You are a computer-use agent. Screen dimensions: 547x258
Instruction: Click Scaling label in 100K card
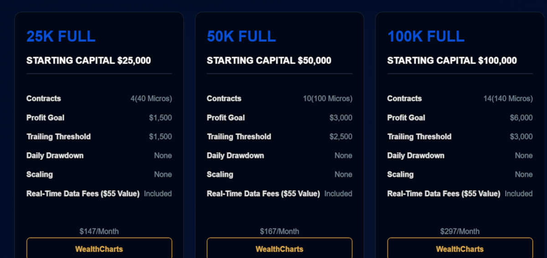coord(400,175)
